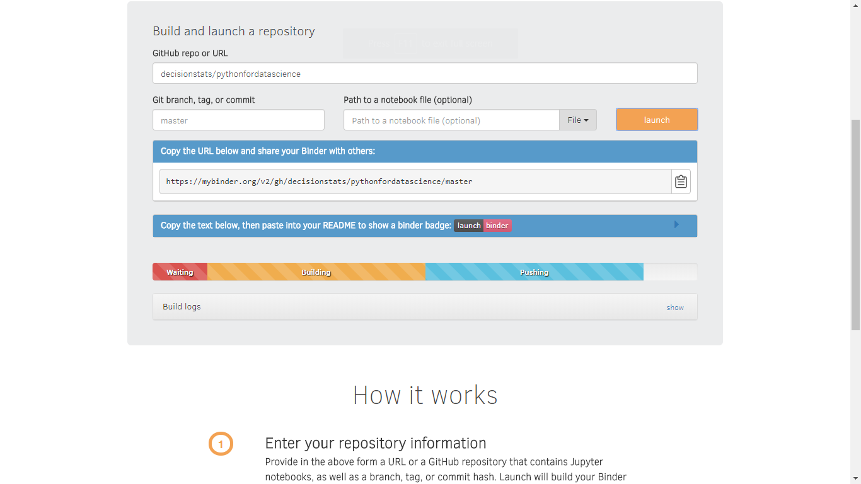Screen dimensions: 861x484
Task: Click the scrollbar up arrow
Action: (x=855, y=5)
